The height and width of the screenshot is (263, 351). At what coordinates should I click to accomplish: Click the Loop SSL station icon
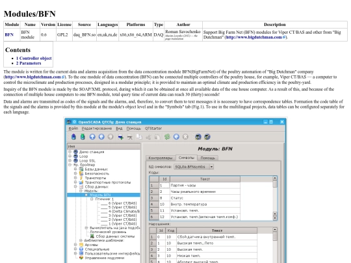point(75,160)
